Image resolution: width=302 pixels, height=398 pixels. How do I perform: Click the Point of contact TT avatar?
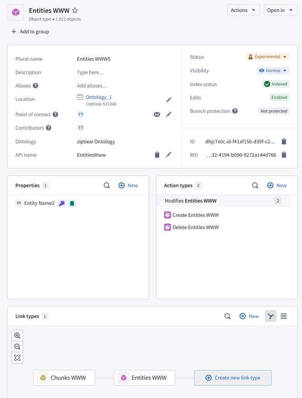pyautogui.click(x=81, y=114)
